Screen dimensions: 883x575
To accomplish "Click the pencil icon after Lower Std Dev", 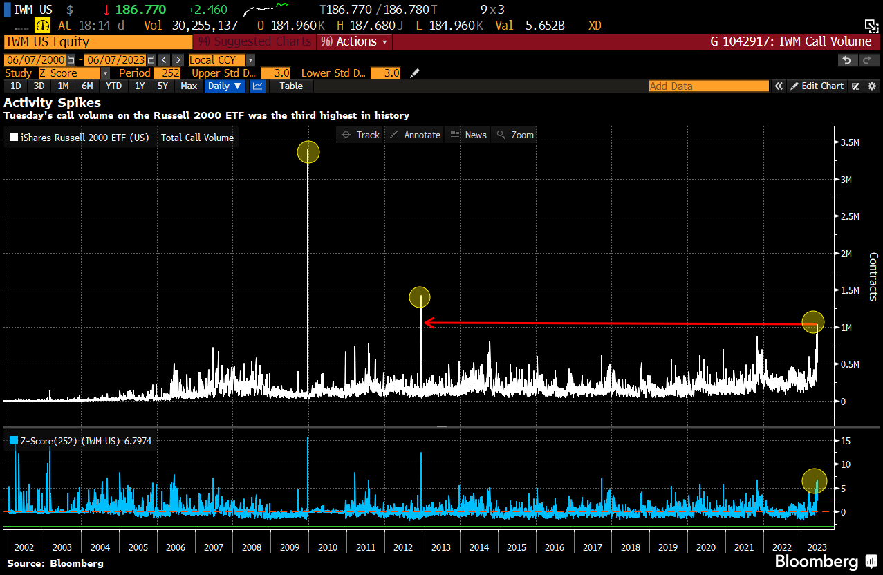I will click(x=415, y=73).
